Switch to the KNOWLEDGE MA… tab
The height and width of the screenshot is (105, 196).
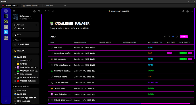[11, 5]
